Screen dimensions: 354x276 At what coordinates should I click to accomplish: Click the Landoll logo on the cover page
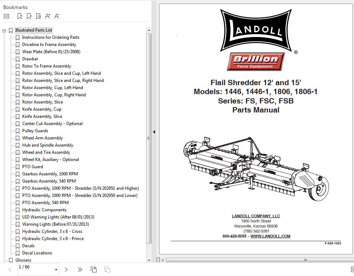[256, 31]
